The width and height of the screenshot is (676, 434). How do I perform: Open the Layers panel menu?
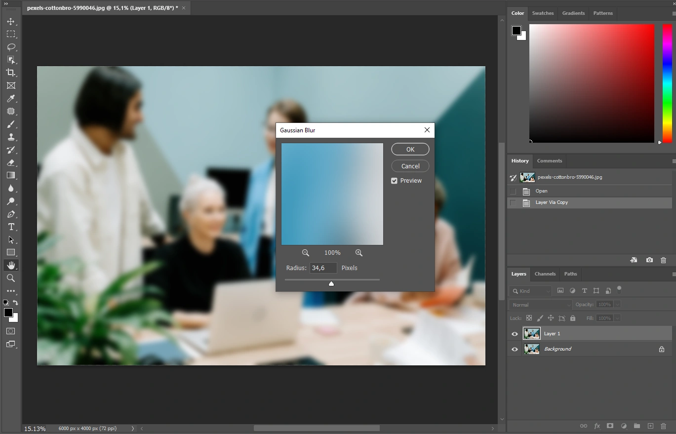(x=674, y=274)
